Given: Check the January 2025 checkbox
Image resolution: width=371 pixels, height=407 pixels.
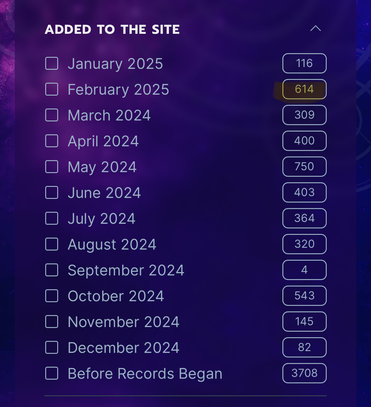Looking at the screenshot, I should [52, 63].
